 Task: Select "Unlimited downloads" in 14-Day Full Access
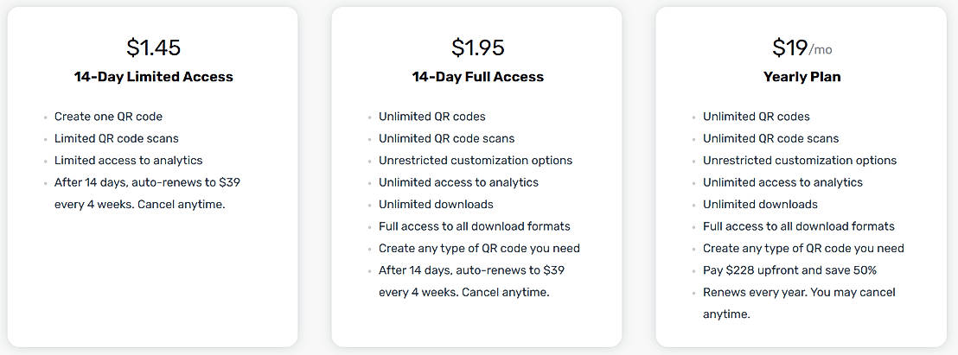point(436,205)
